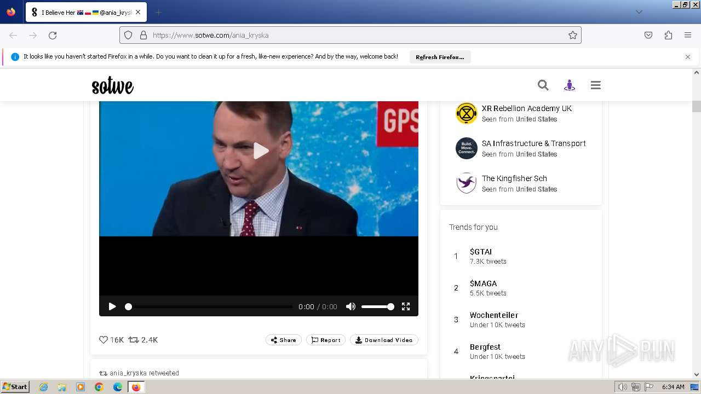Open the Firefox extensions icon
The width and height of the screenshot is (701, 394).
click(668, 35)
